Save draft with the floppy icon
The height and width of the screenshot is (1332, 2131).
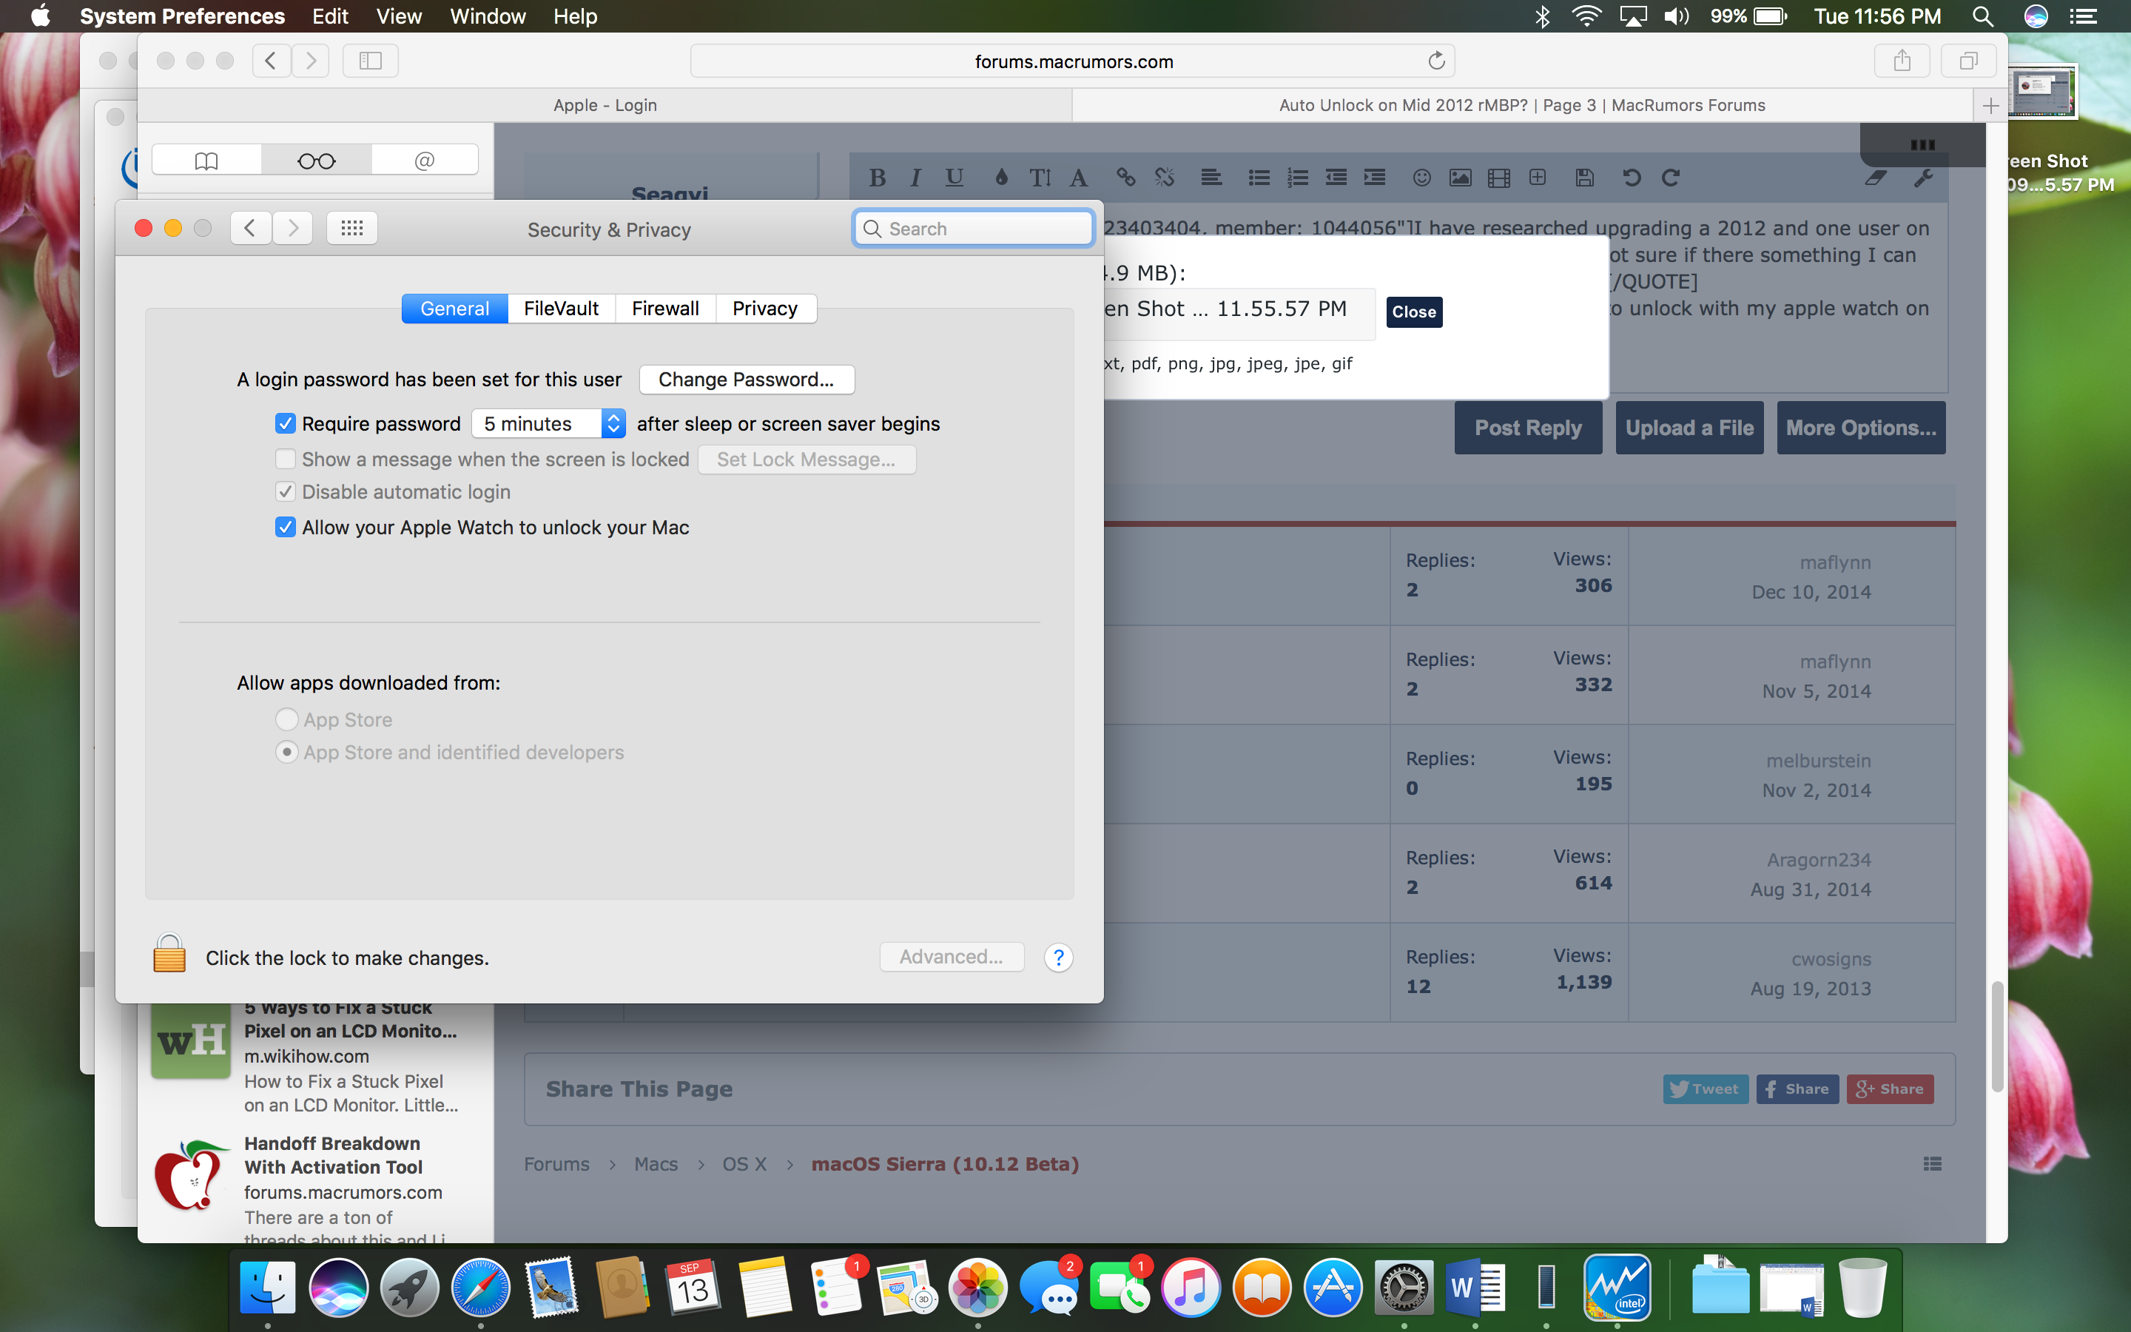click(1584, 178)
